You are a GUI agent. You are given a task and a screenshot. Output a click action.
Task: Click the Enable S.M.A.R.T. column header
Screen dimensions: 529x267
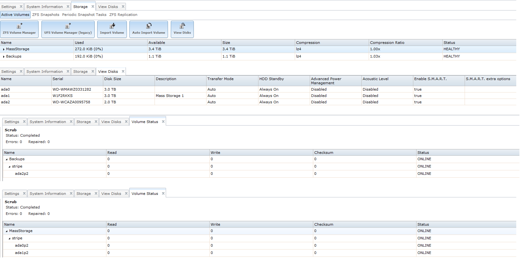[439, 81]
